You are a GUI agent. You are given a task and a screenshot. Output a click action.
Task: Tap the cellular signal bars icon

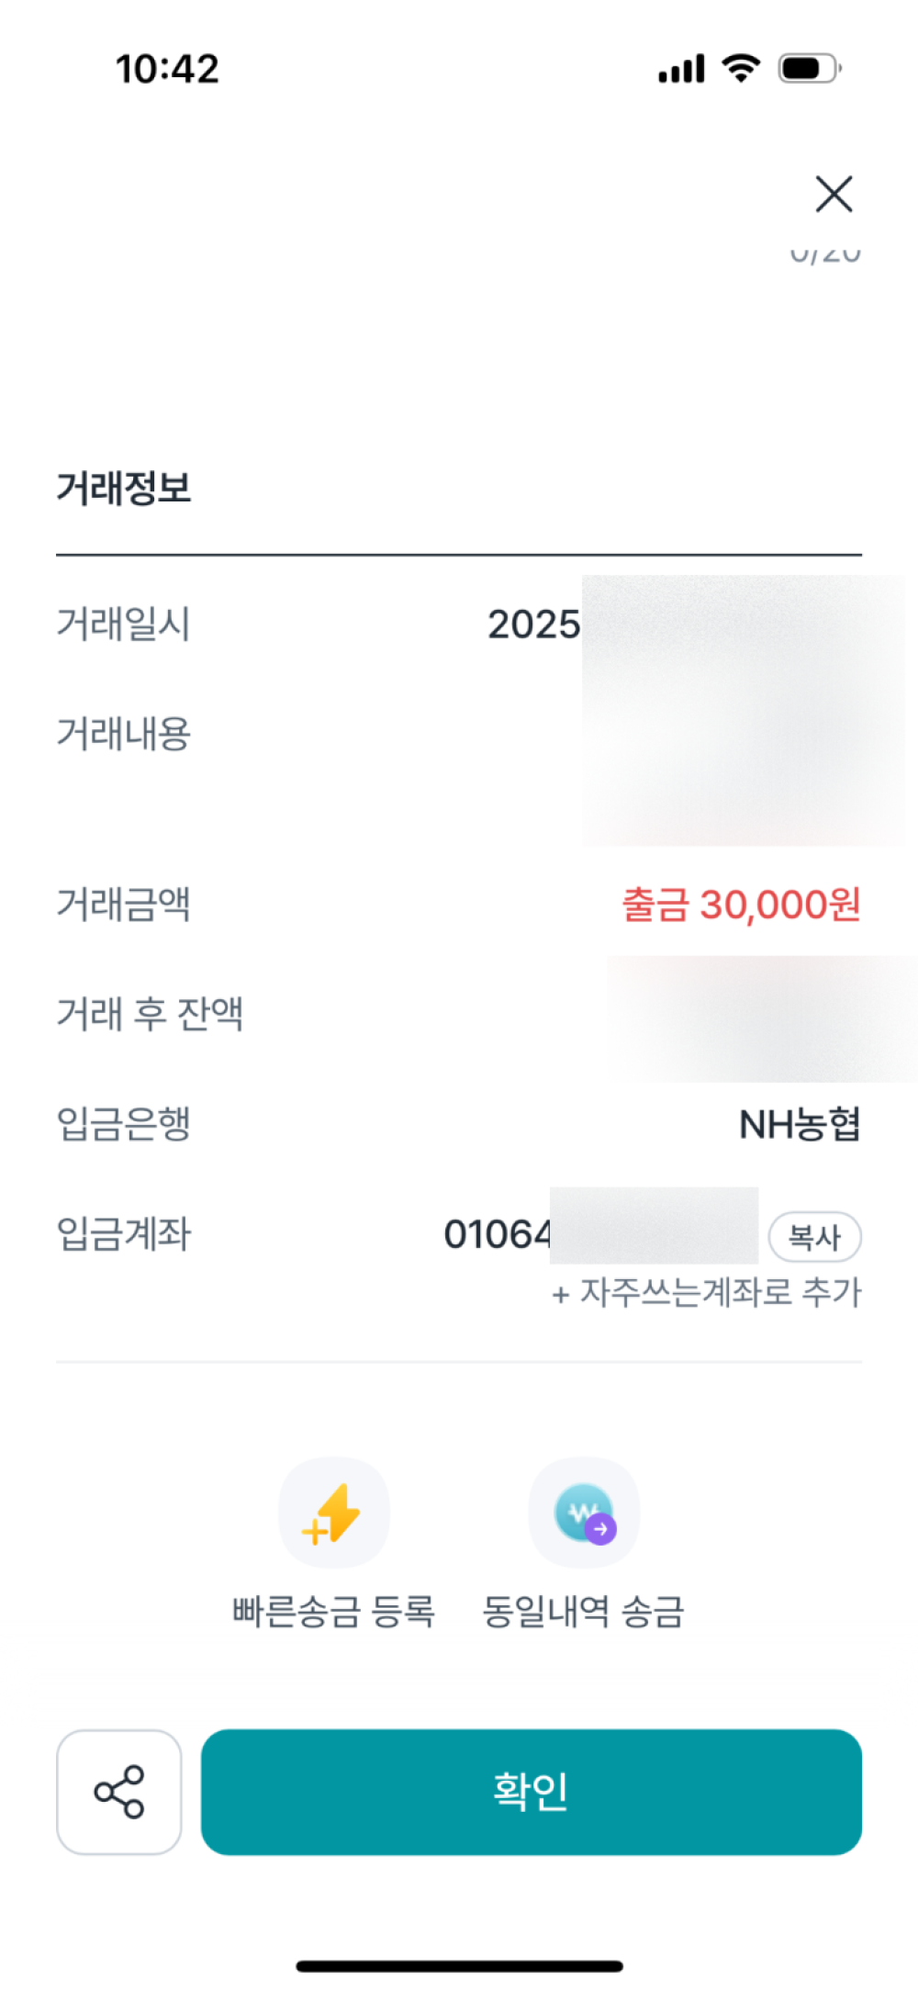pos(681,69)
